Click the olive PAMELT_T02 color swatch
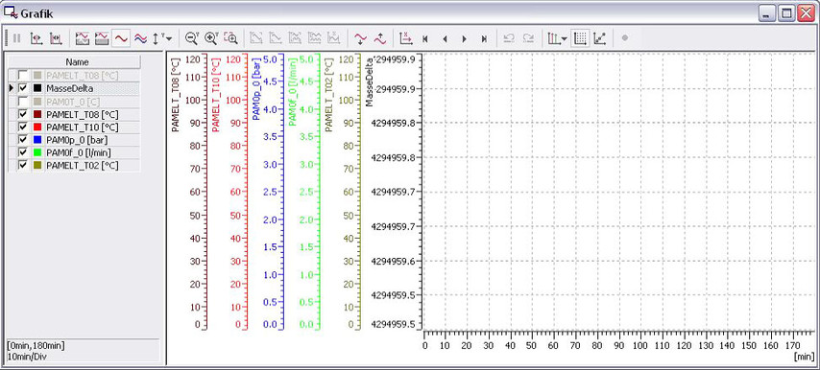The height and width of the screenshot is (370, 820). [x=37, y=165]
